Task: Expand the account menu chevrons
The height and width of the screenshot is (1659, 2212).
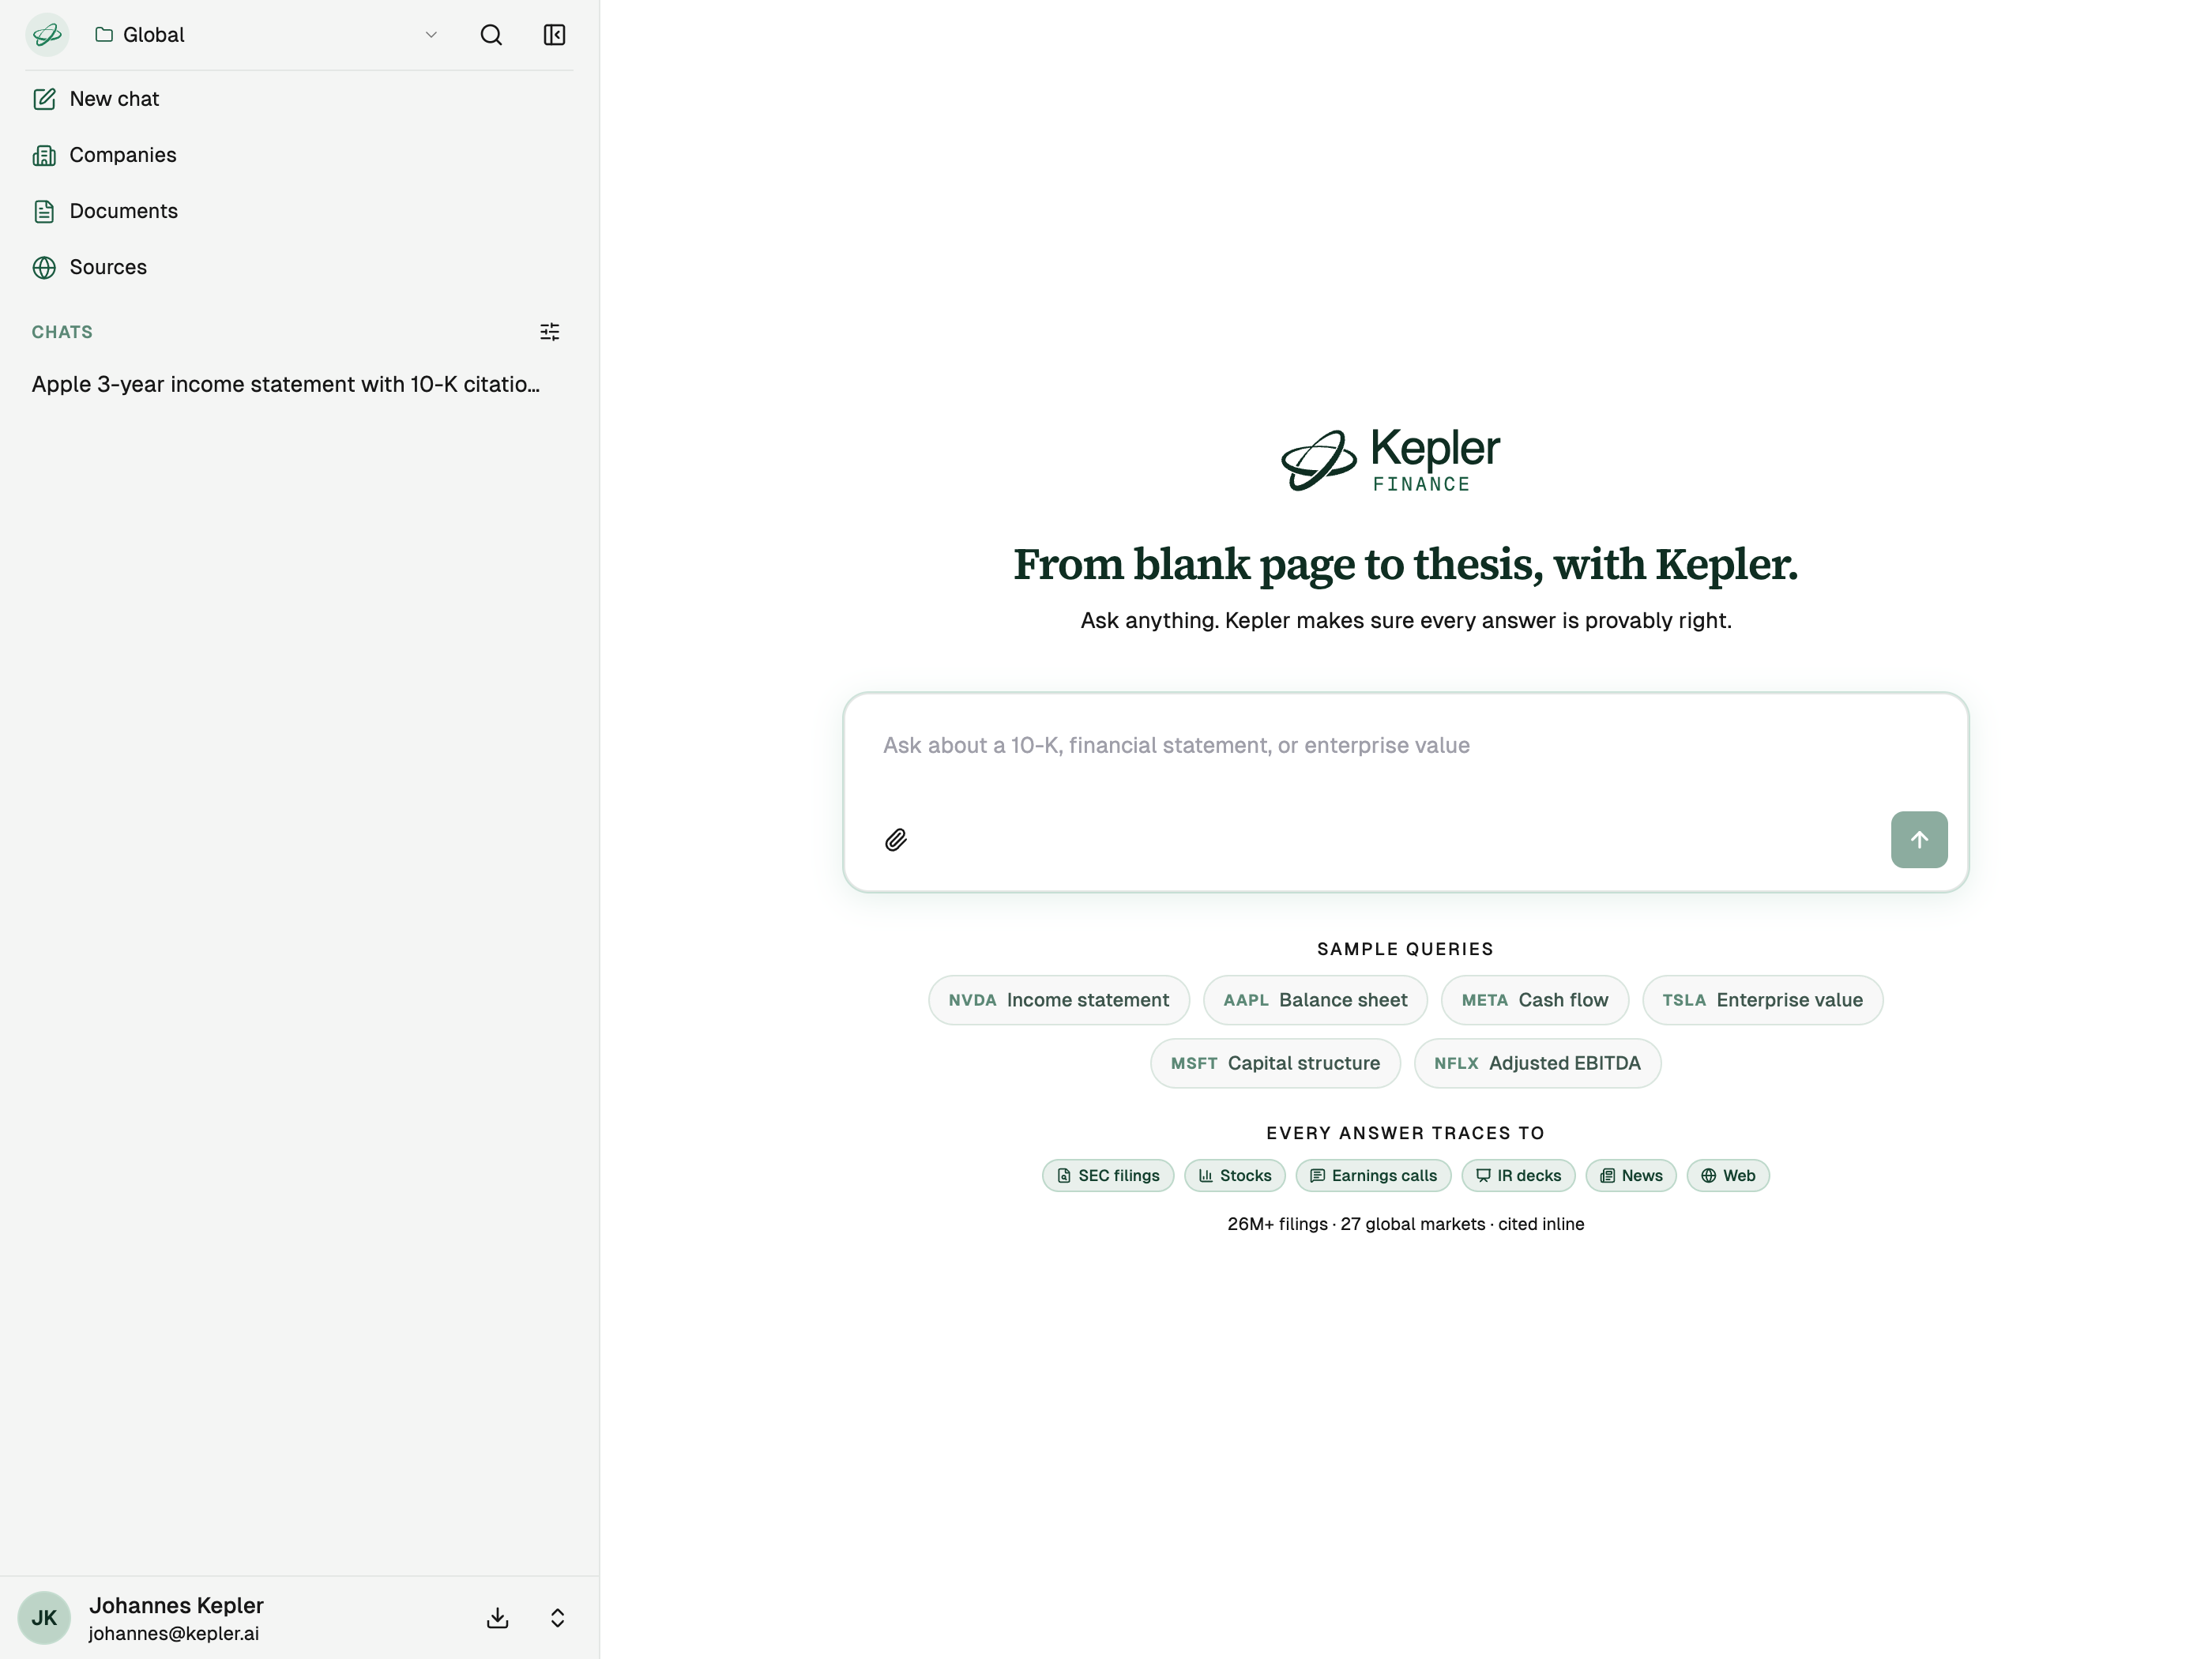Action: click(557, 1618)
